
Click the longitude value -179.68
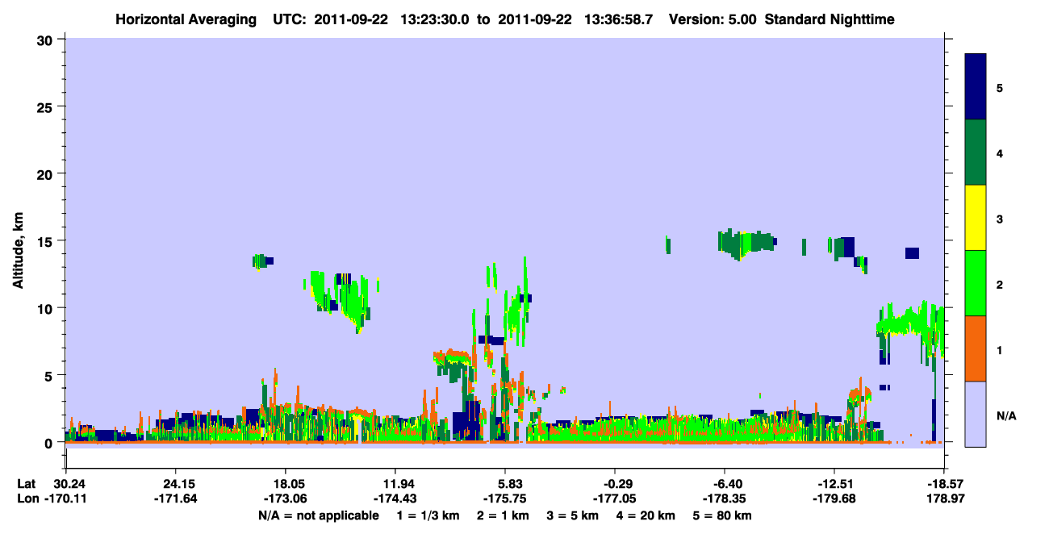tap(834, 498)
